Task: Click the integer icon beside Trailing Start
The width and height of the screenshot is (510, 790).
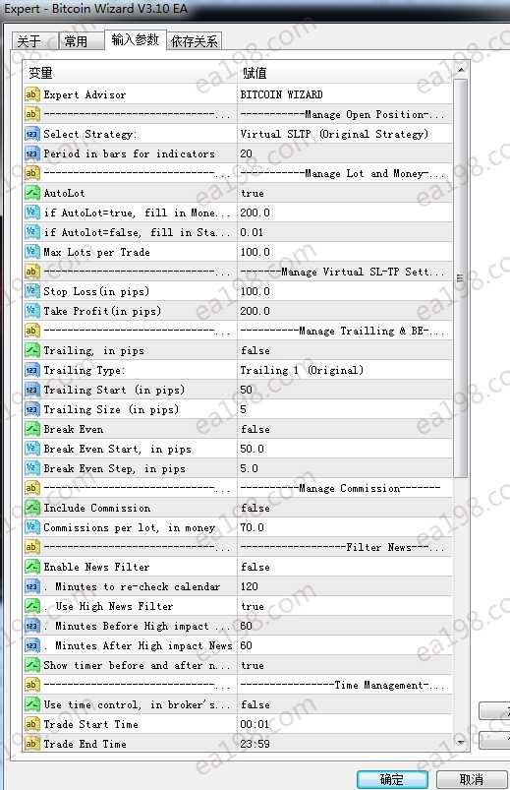Action: (x=31, y=390)
